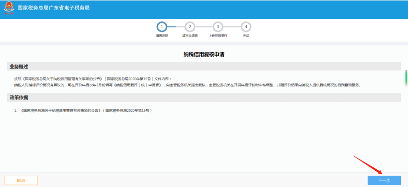Click the 业务概述 section header

(204, 66)
